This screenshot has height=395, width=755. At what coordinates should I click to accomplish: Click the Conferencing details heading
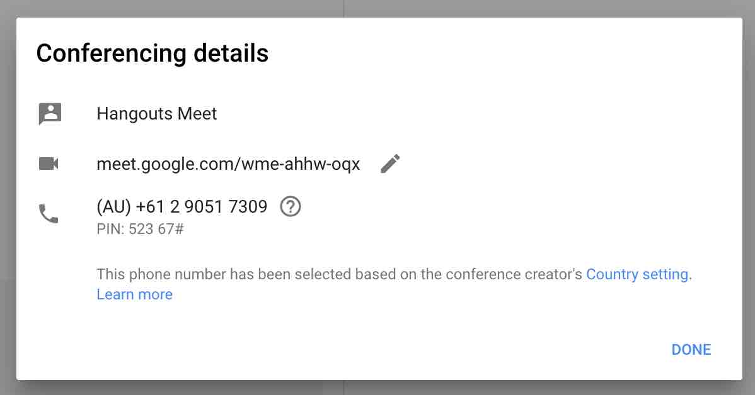[152, 53]
